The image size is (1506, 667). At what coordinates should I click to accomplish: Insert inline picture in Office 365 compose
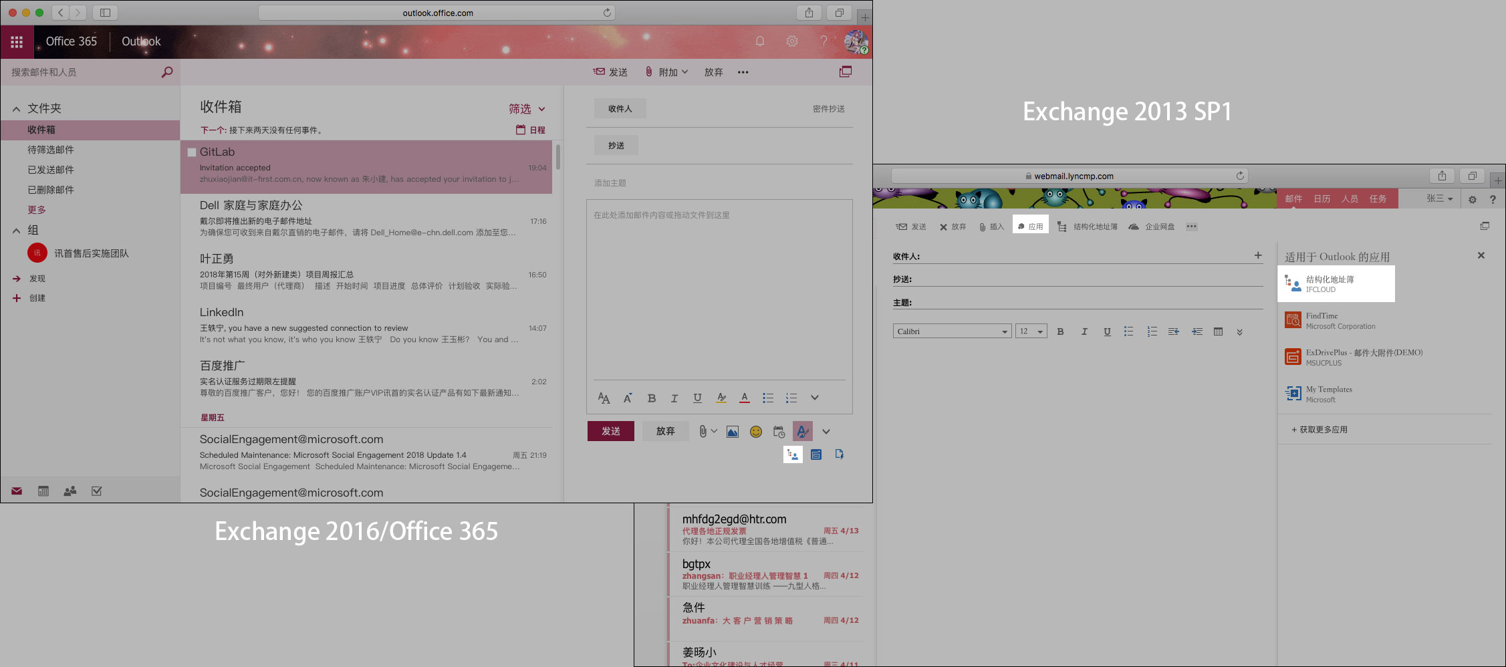(733, 432)
